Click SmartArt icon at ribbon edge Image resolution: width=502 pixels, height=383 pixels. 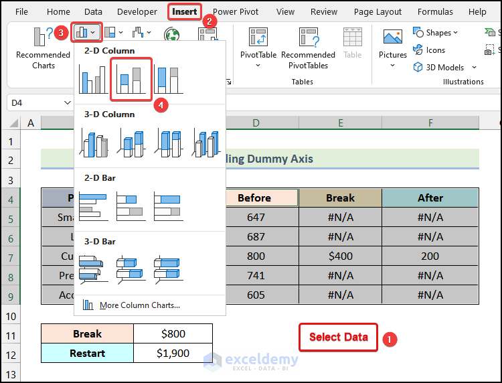click(490, 32)
